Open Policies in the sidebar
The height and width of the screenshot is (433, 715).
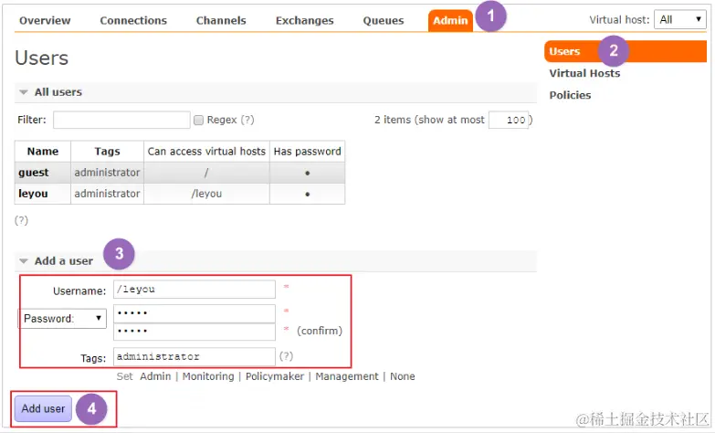[x=570, y=95]
